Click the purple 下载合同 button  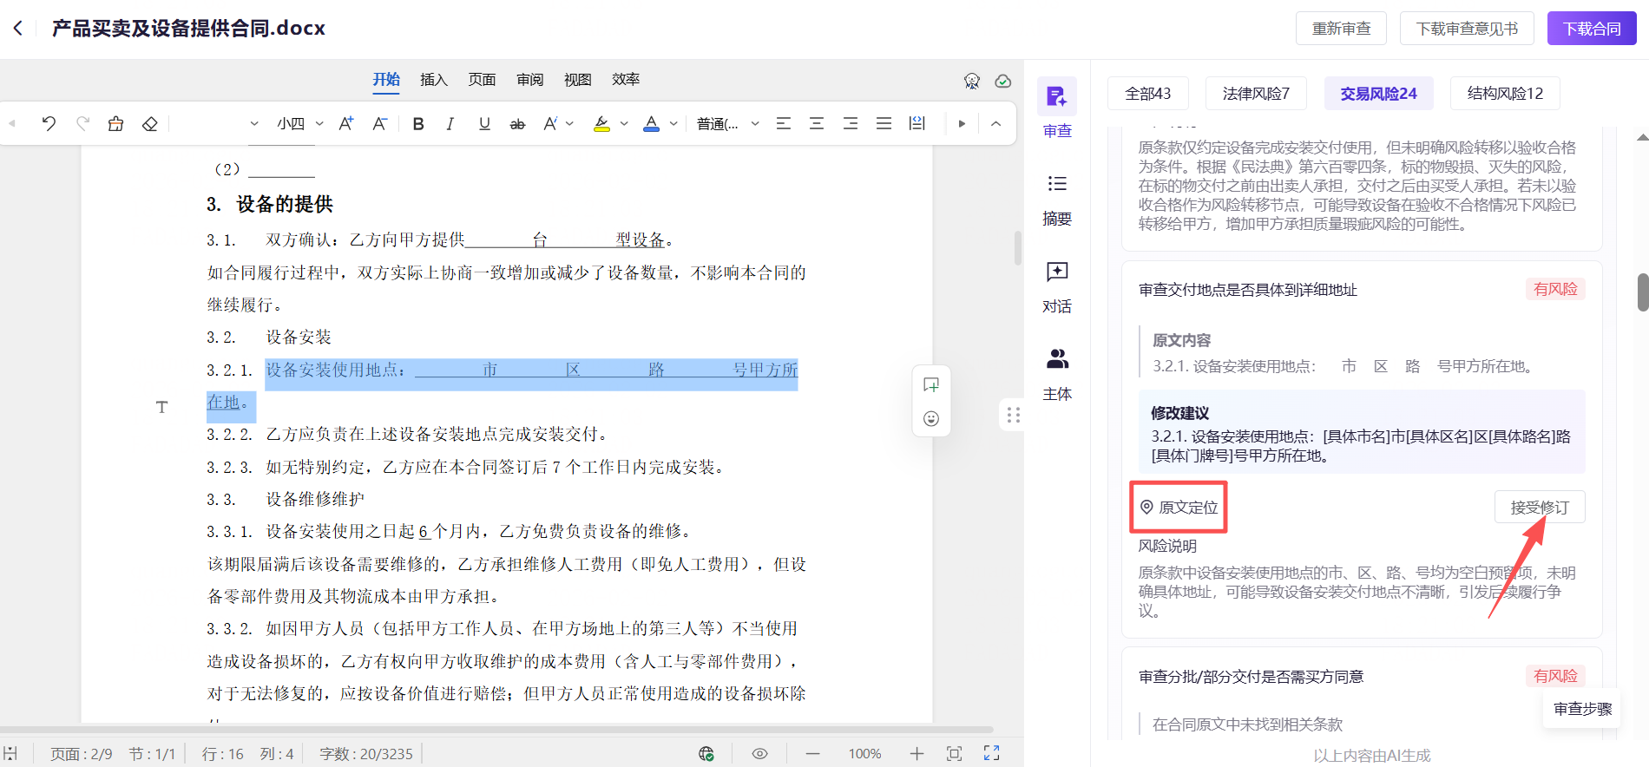[1592, 29]
